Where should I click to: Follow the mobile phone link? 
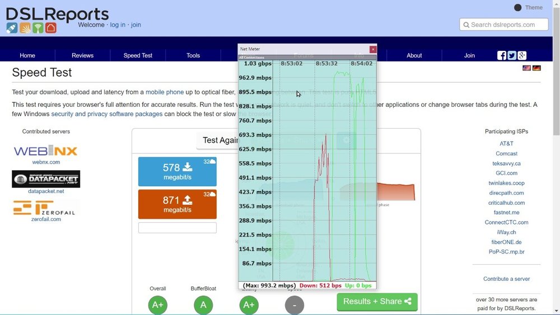[165, 92]
